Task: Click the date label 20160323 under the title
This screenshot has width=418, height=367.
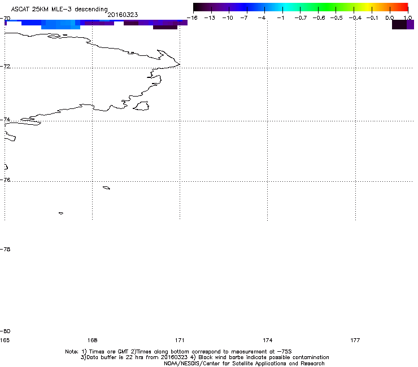Action: (x=123, y=15)
